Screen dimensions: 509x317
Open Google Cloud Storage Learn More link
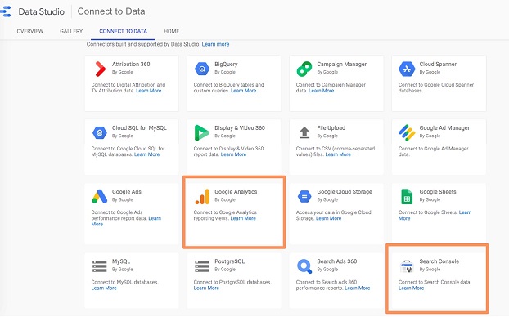[328, 218]
